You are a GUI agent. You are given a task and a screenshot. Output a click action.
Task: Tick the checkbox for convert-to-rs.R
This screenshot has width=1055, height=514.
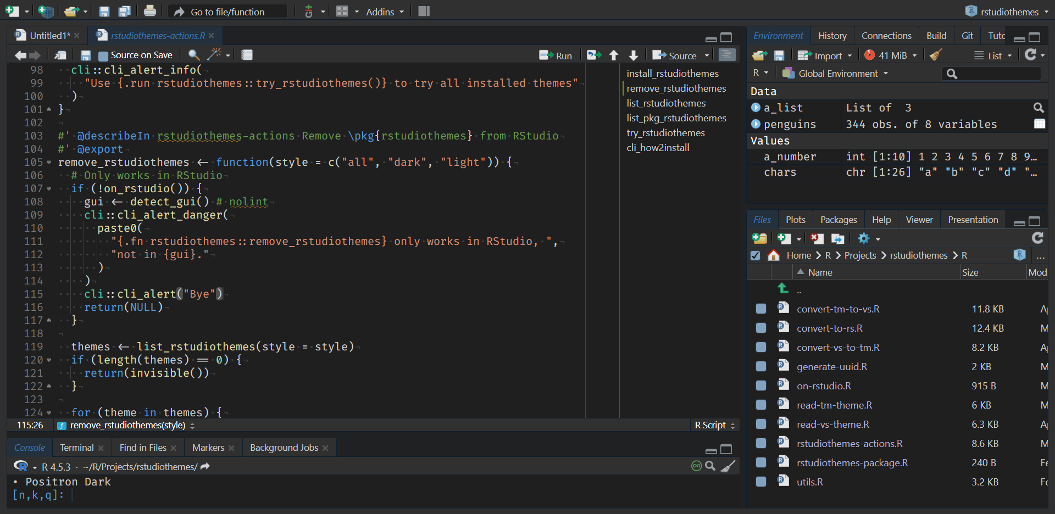click(x=761, y=328)
